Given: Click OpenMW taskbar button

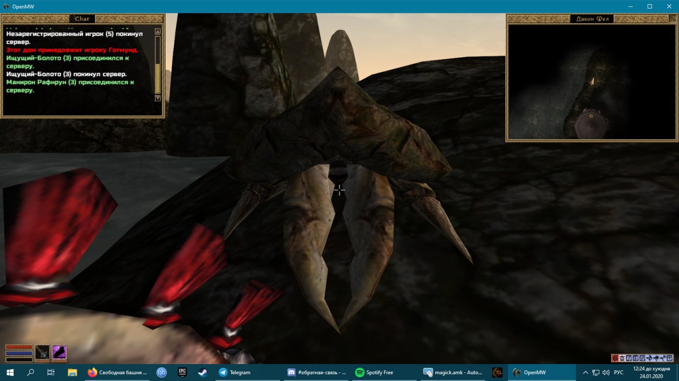Looking at the screenshot, I should pos(542,373).
